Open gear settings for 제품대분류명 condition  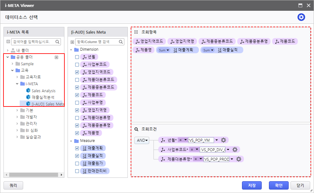[239, 159]
